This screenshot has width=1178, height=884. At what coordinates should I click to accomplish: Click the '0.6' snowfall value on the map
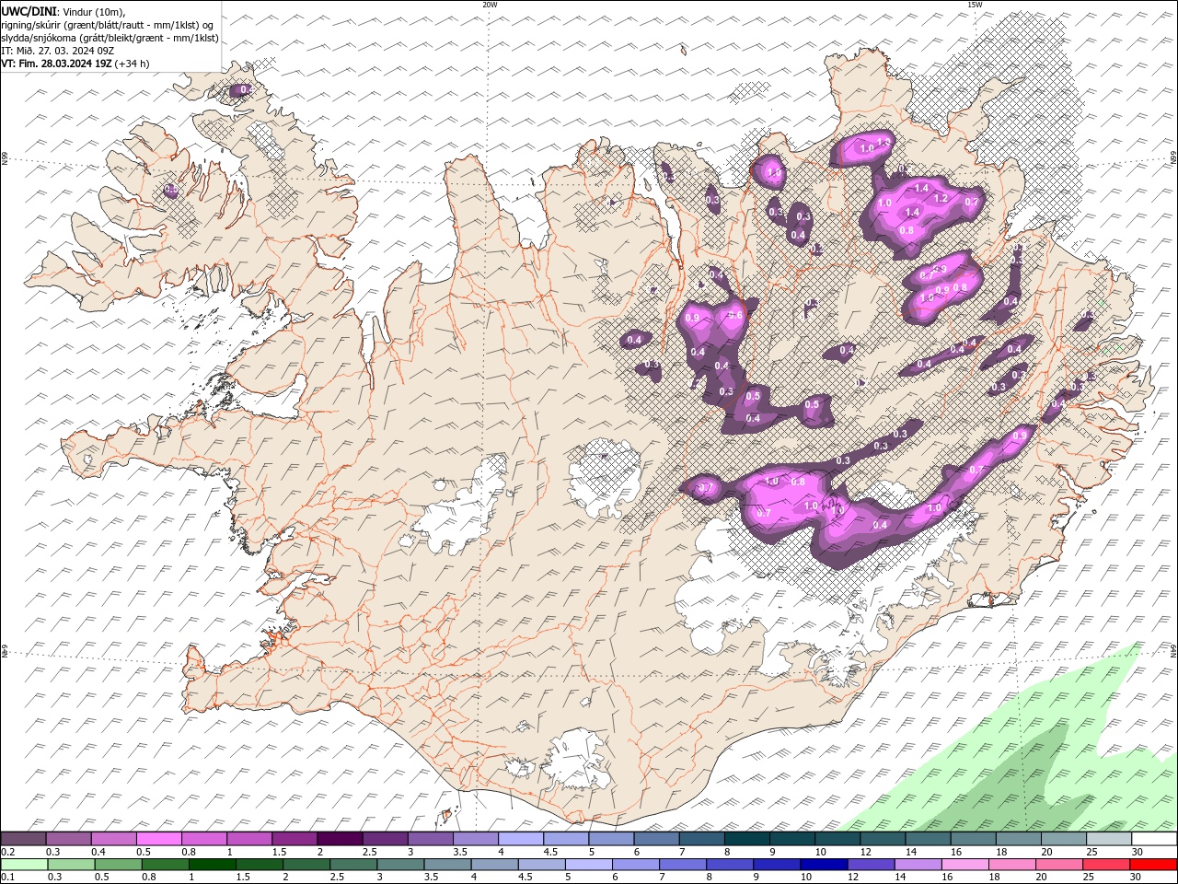click(x=735, y=315)
